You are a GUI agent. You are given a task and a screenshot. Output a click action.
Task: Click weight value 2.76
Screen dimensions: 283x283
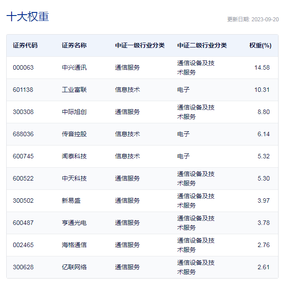263,245
